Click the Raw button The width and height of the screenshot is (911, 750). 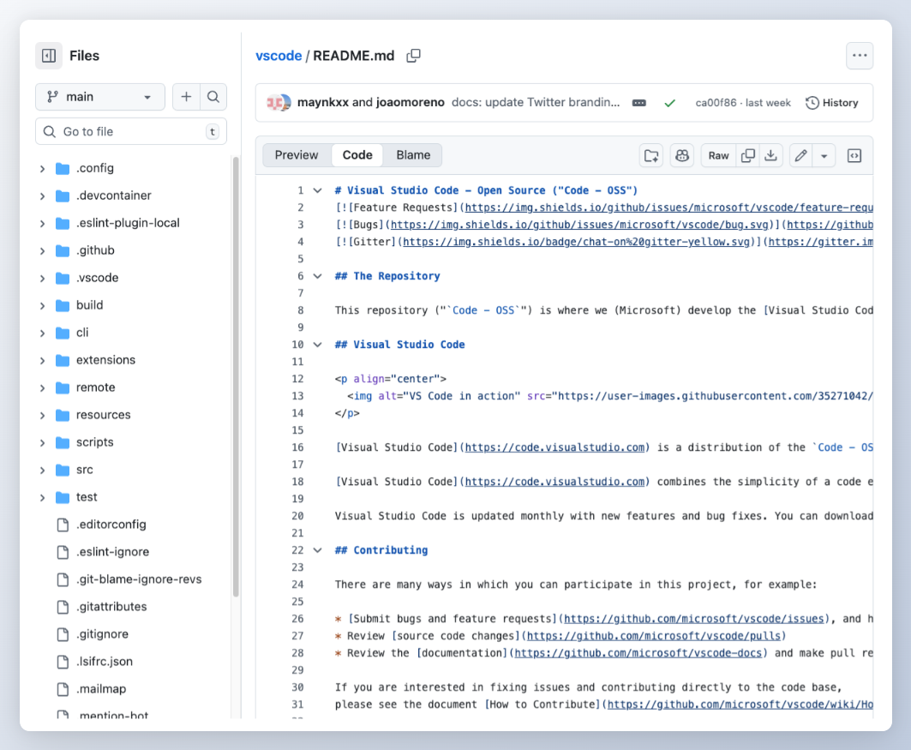click(718, 155)
